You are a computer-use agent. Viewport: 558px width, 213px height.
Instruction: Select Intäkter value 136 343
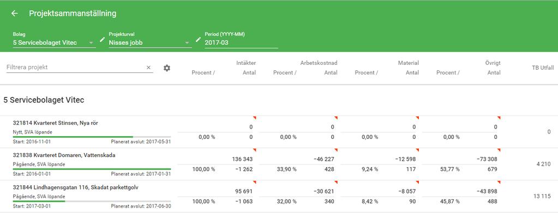click(x=242, y=159)
